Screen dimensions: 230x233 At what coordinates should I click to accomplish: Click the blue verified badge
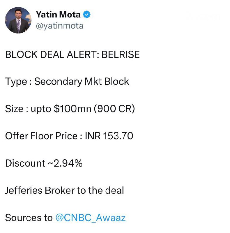click(x=87, y=14)
